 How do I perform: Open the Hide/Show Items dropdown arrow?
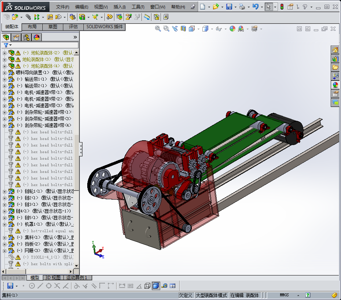point(225,29)
